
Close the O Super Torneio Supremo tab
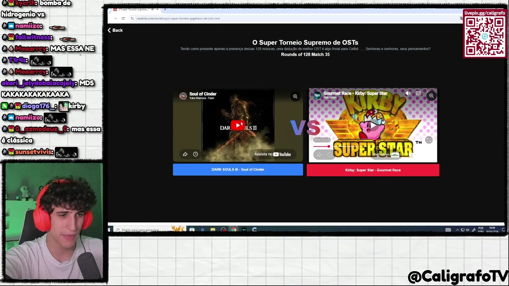pos(157,9)
